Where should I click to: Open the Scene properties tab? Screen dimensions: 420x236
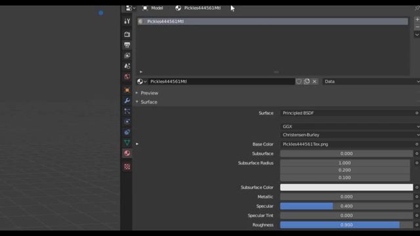(127, 66)
